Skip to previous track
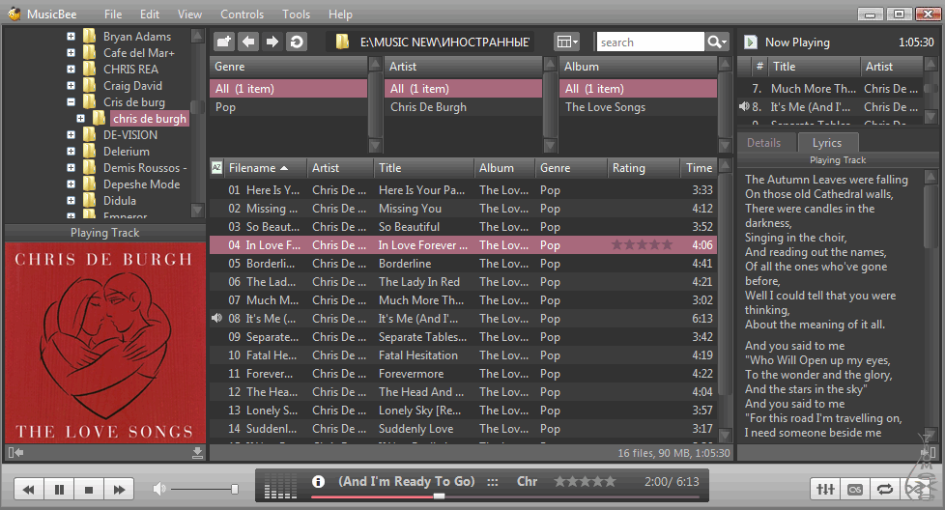The width and height of the screenshot is (945, 510). 28,490
